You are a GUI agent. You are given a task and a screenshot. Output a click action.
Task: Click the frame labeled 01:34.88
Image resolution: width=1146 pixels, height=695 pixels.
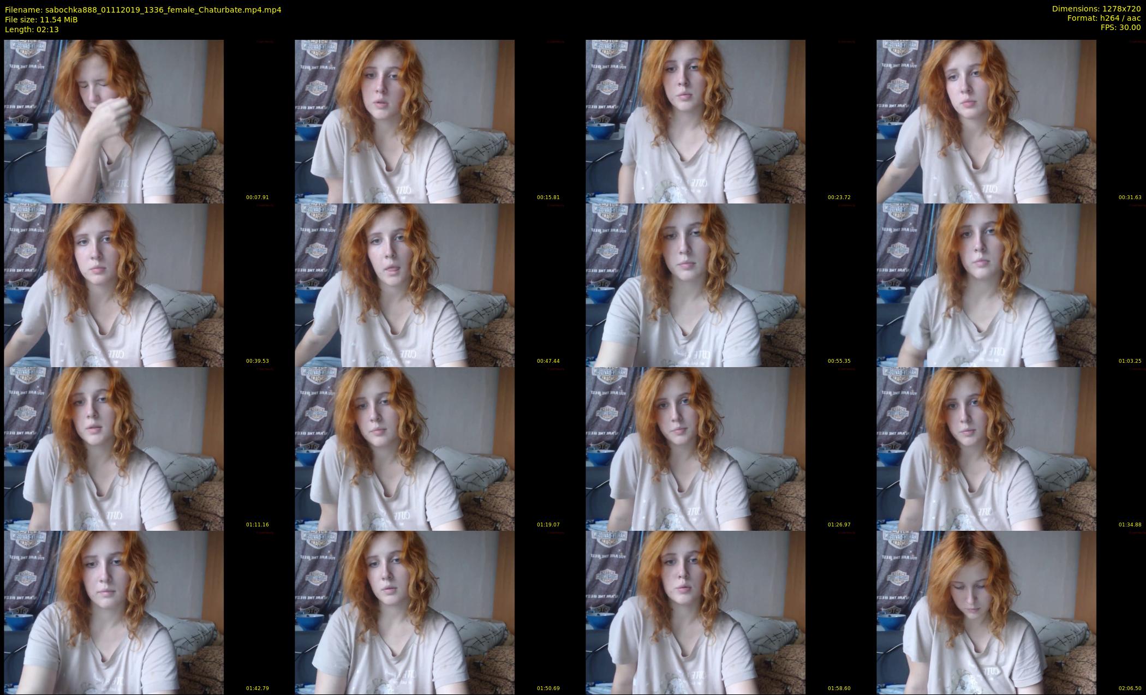[x=986, y=448]
